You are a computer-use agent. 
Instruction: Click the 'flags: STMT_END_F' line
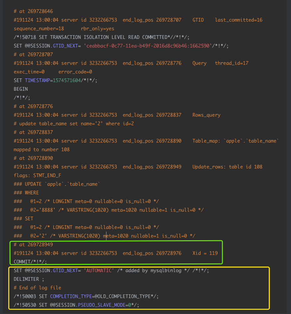pyautogui.click(x=37, y=175)
